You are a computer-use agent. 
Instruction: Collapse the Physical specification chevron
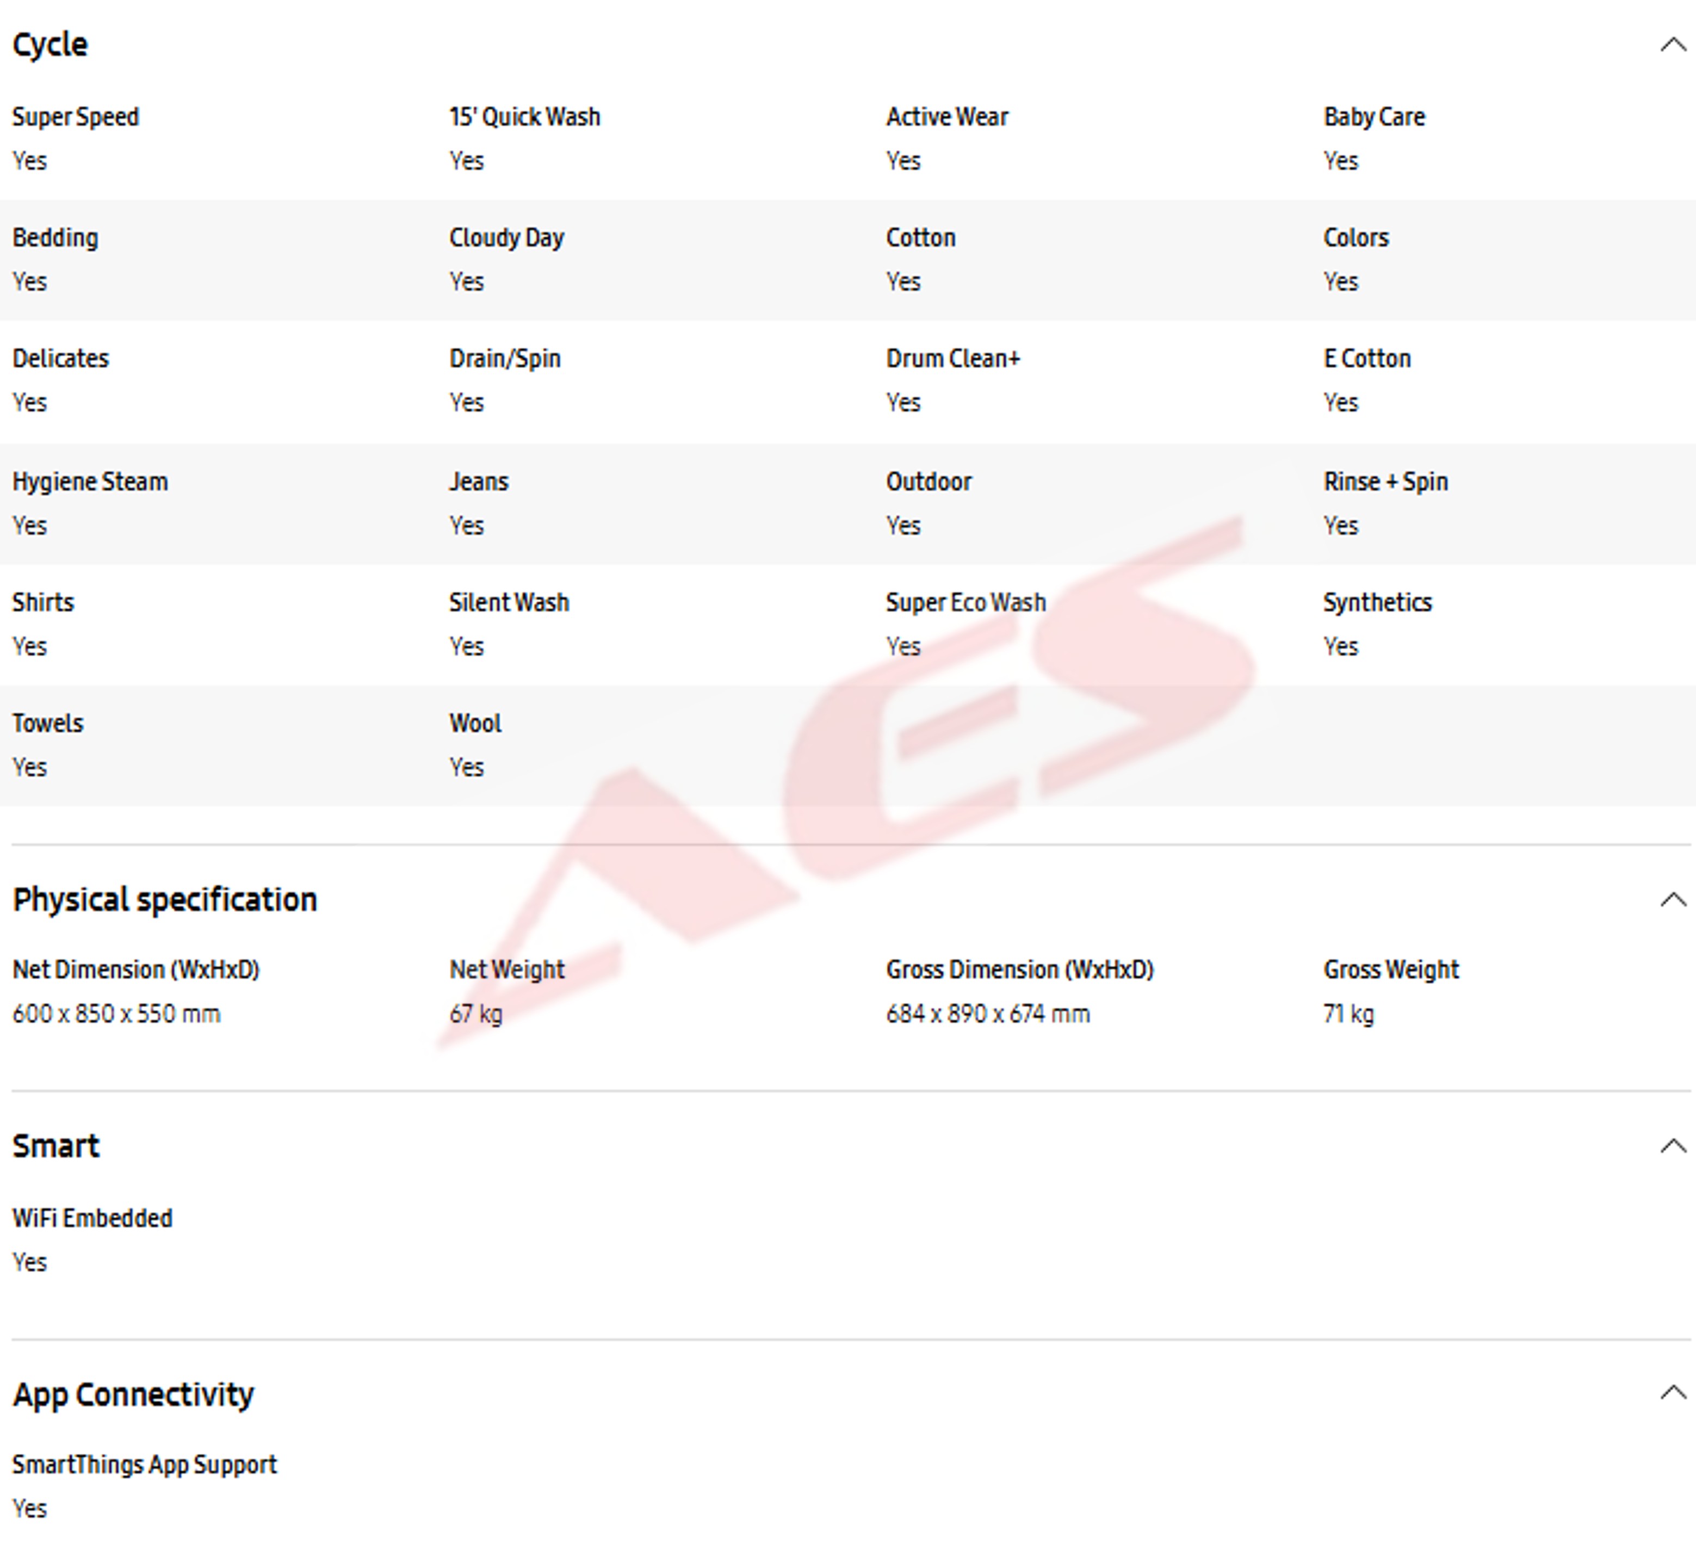[1673, 899]
